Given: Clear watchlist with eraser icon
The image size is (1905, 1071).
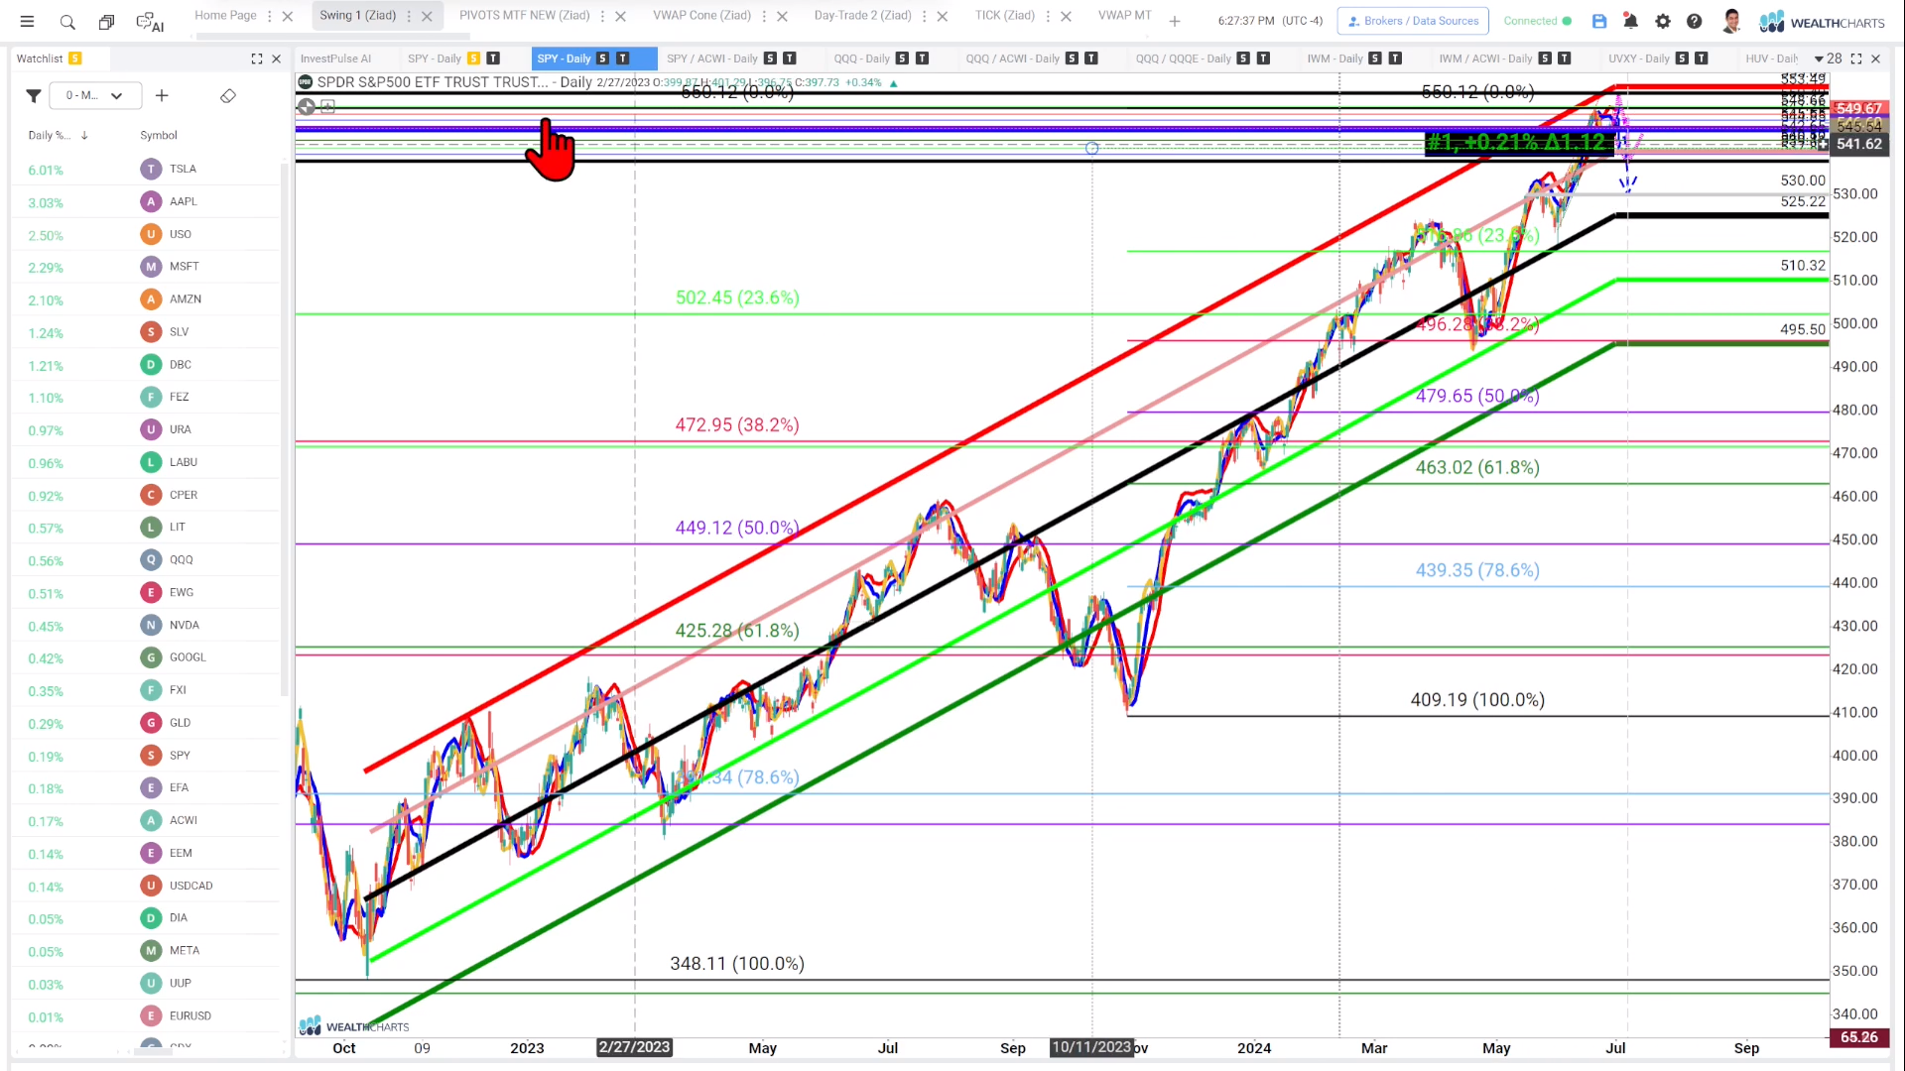Looking at the screenshot, I should click(x=228, y=96).
